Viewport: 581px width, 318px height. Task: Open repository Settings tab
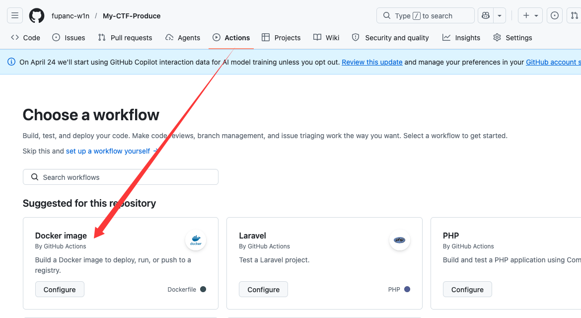[x=513, y=37]
